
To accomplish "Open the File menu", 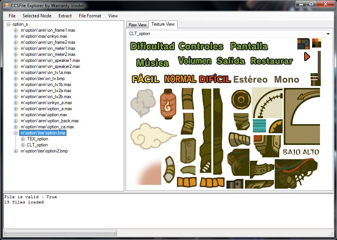I will [12, 16].
